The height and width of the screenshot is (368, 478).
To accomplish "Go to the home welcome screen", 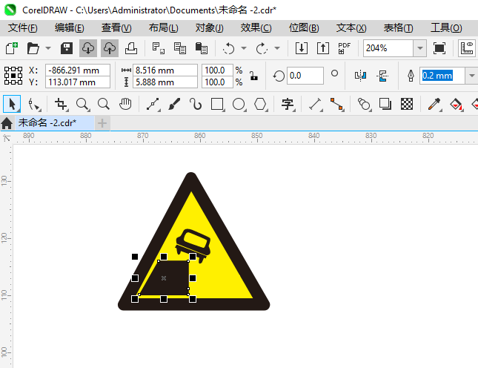I will [7, 123].
